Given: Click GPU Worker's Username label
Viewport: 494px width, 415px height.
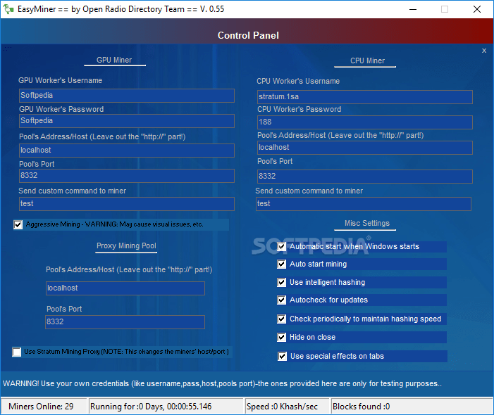Looking at the screenshot, I should pyautogui.click(x=60, y=80).
